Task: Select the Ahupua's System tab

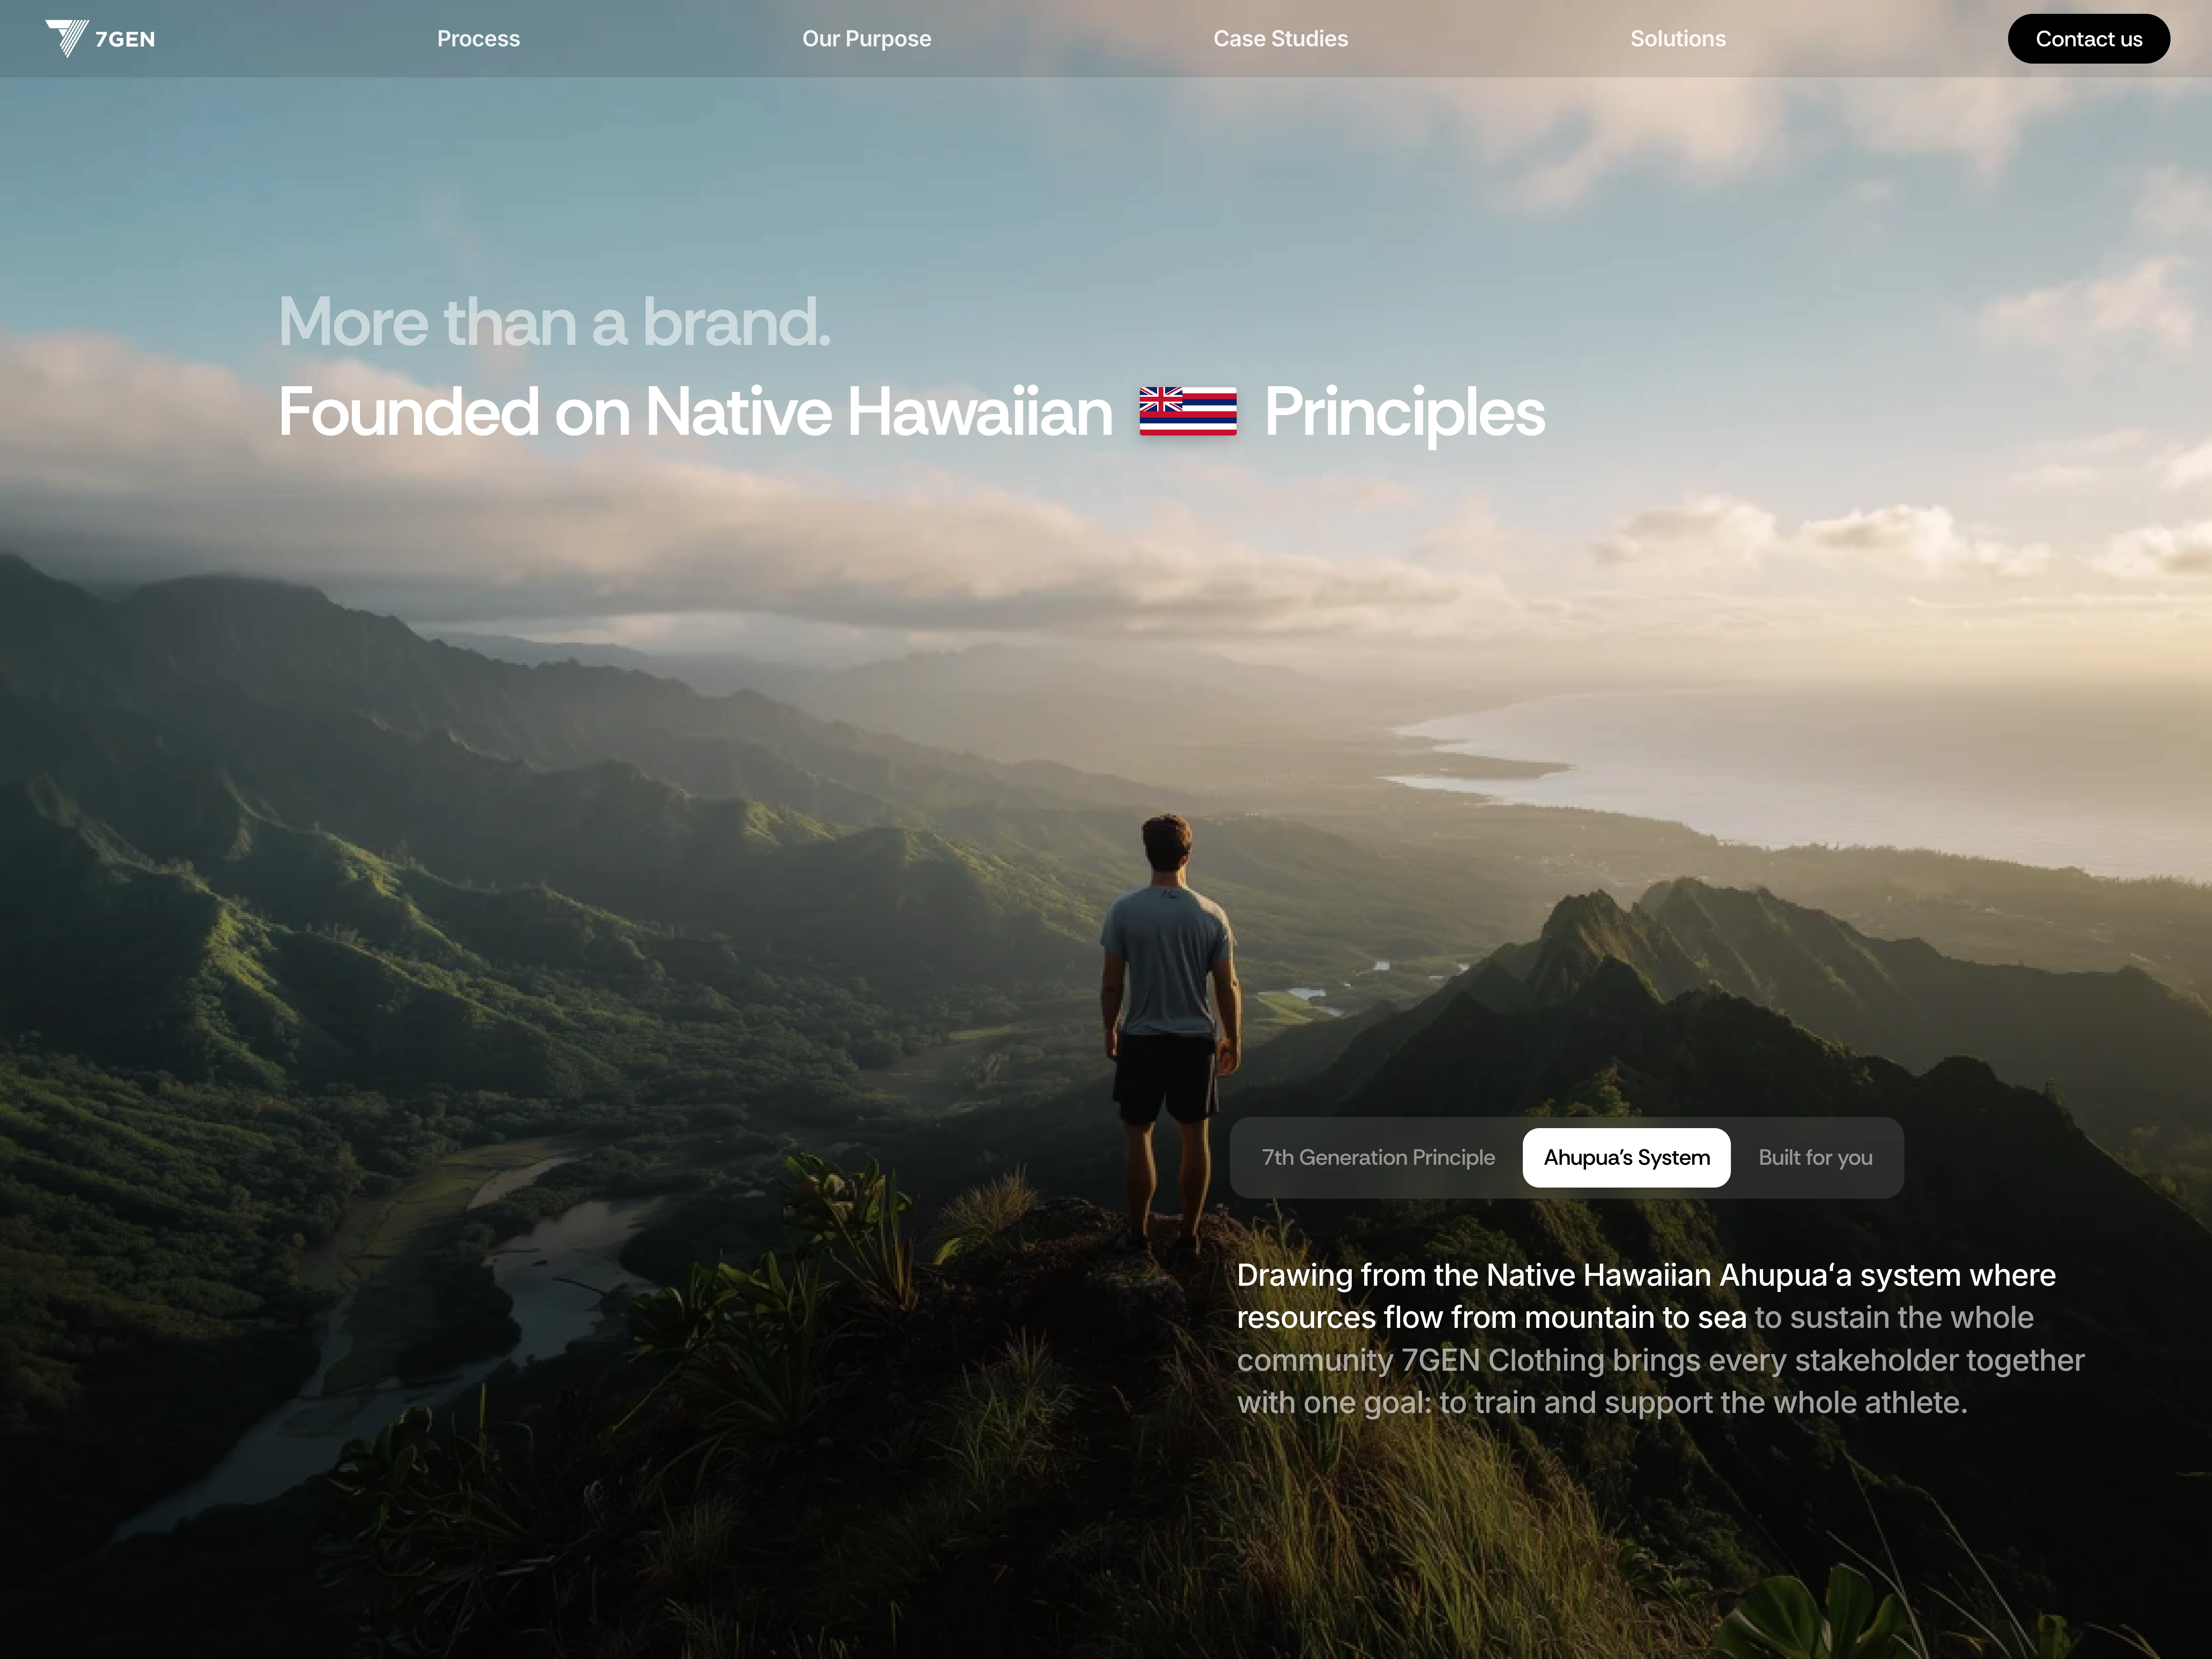Action: [x=1626, y=1157]
